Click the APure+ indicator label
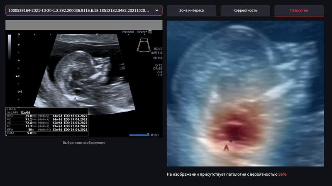 tap(142, 32)
